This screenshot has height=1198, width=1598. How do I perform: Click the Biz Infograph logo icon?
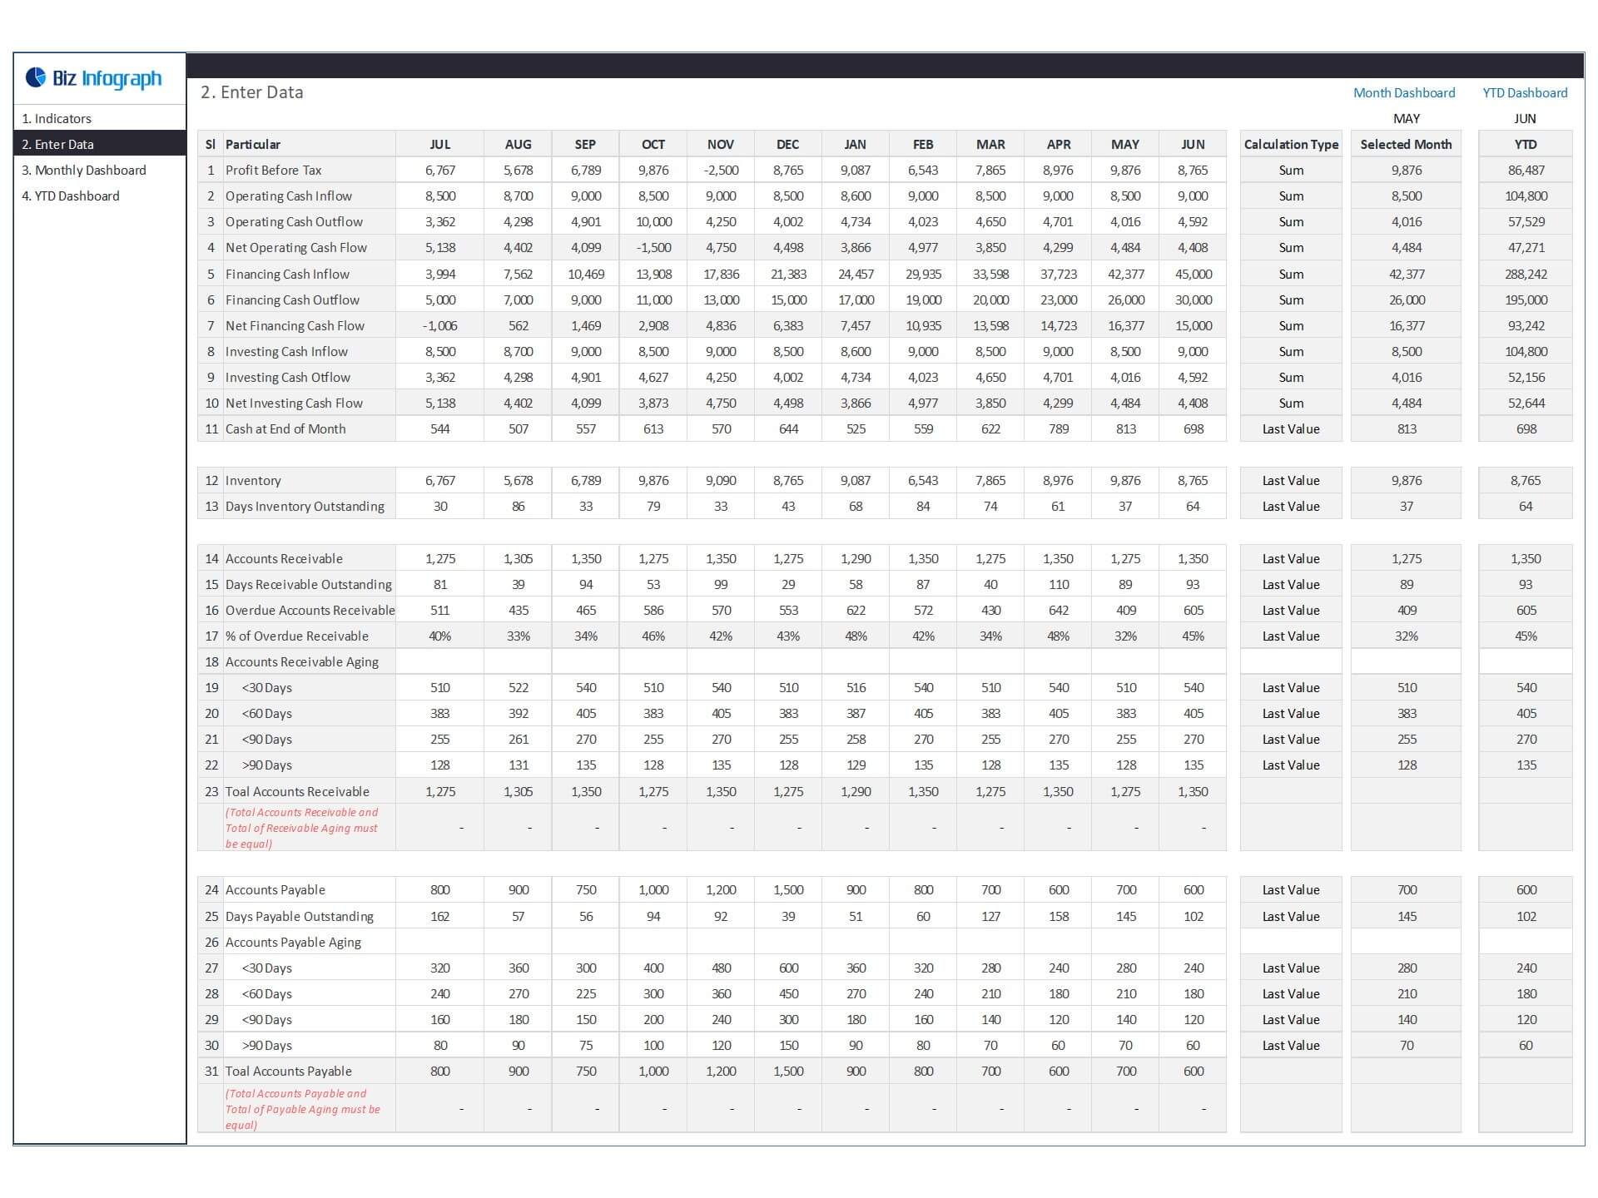tap(36, 77)
